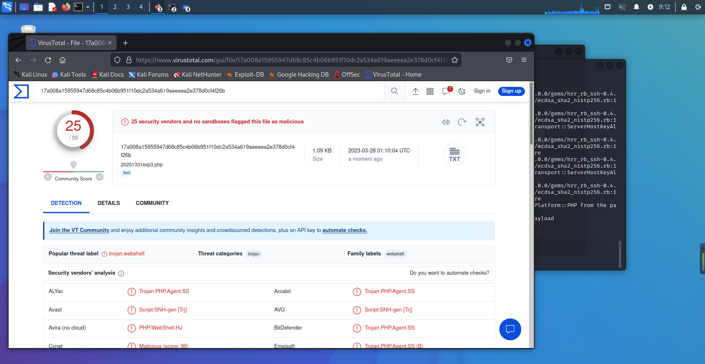Click the search magnifier icon in VirusTotal

coord(394,91)
